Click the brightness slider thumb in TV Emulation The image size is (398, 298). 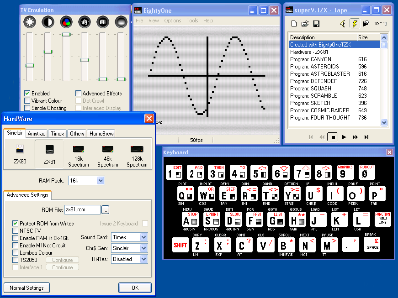(x=30, y=66)
